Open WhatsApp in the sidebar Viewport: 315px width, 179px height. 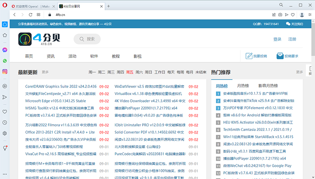tap(5, 61)
